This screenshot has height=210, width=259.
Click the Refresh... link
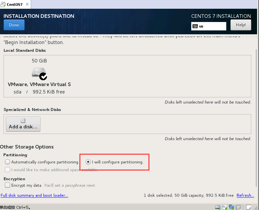click(245, 195)
